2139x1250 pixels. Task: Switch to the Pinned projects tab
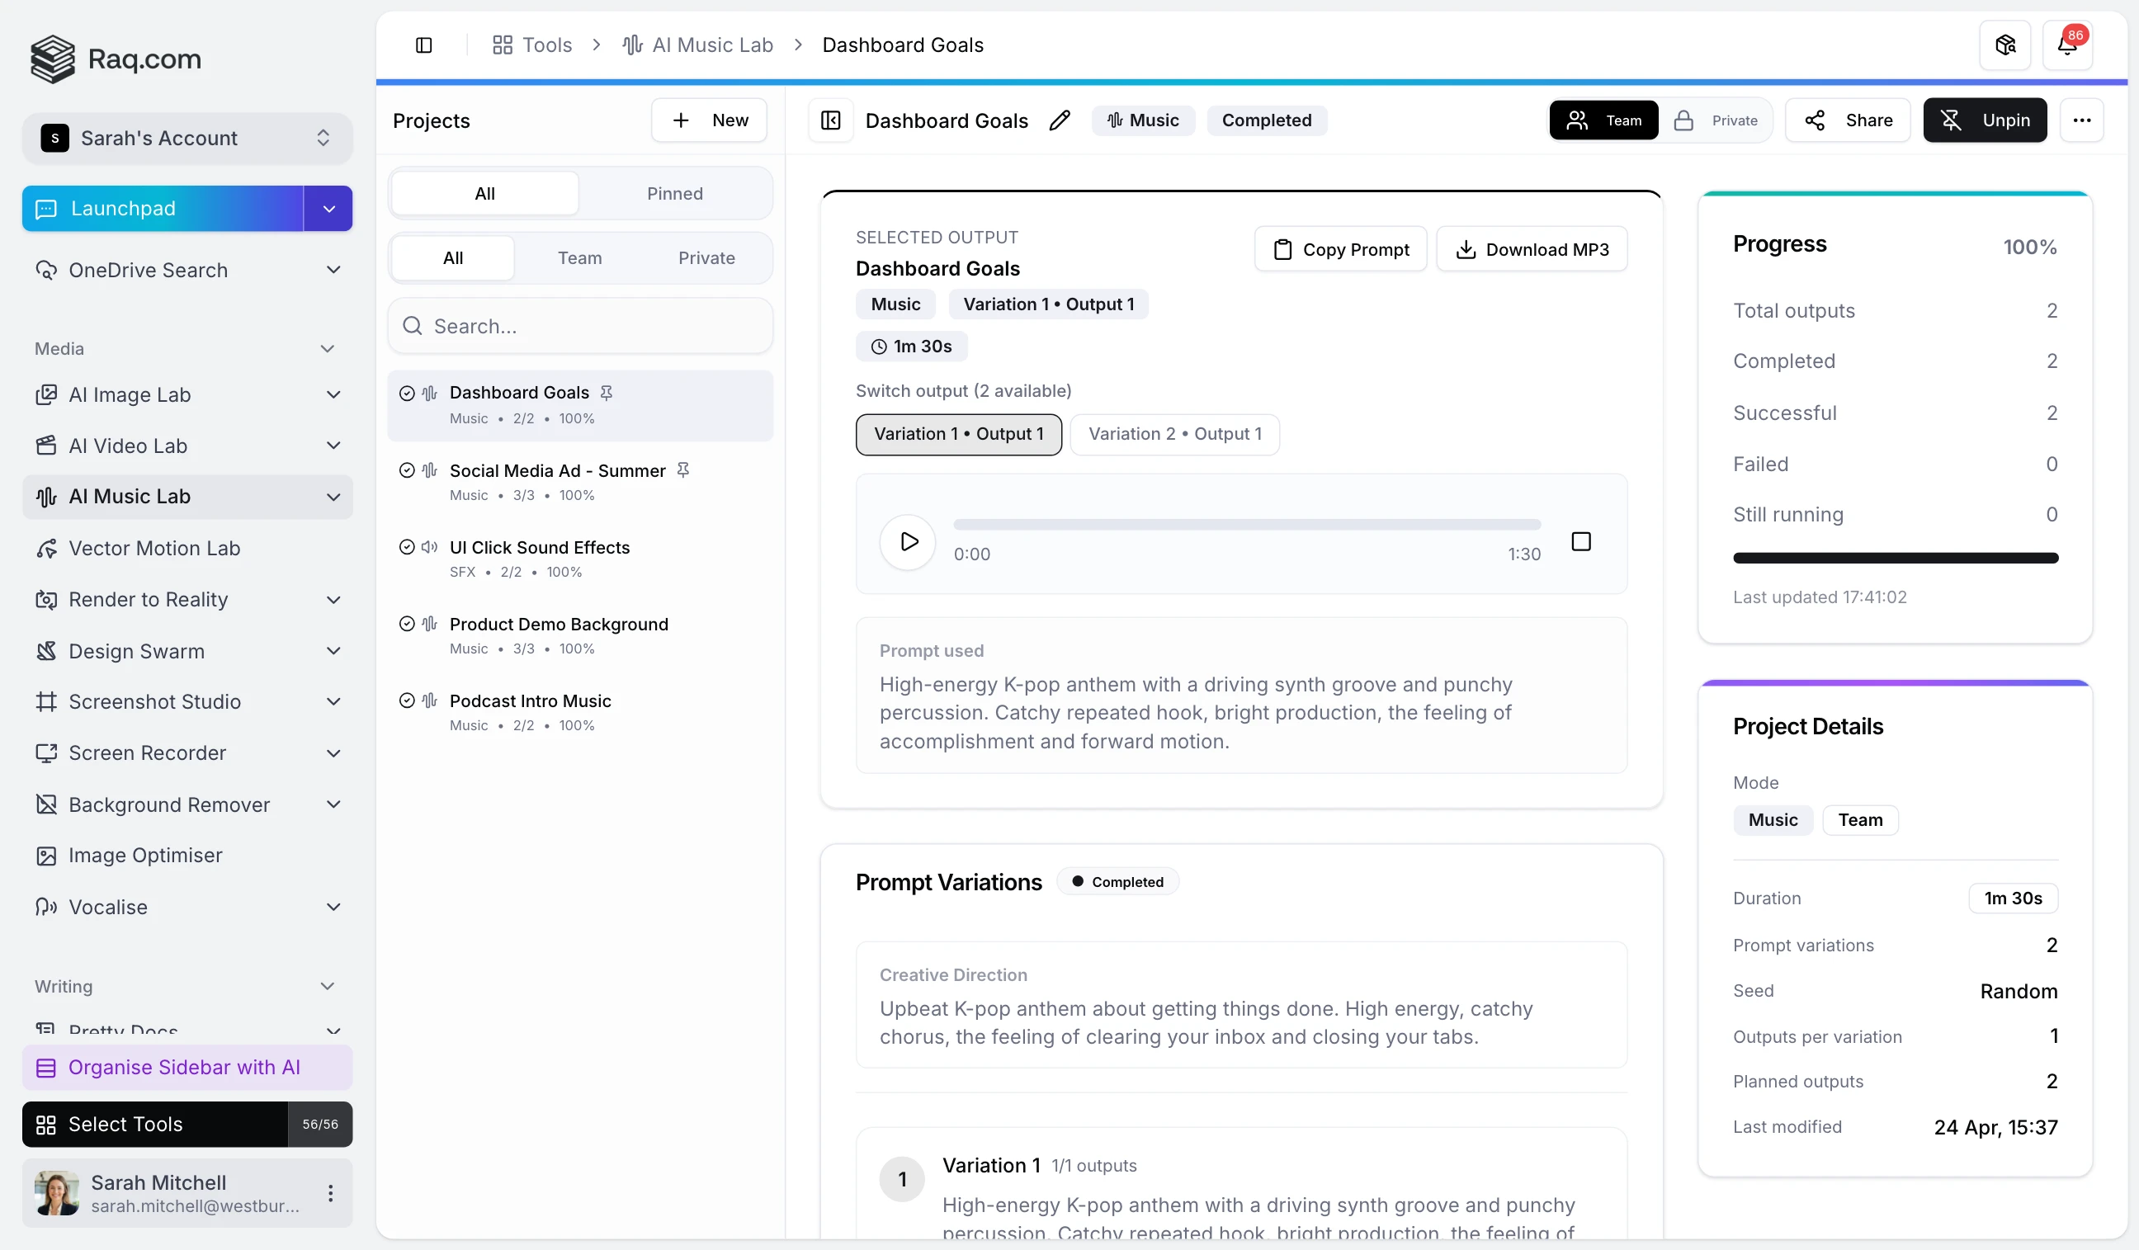coord(674,194)
